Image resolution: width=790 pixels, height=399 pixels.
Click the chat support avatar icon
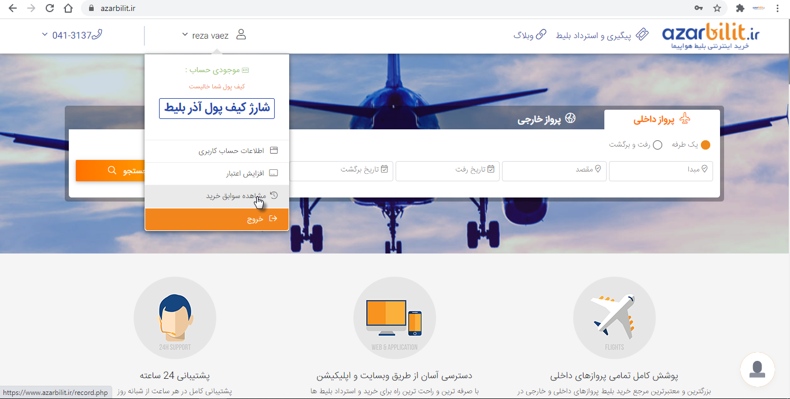(757, 369)
